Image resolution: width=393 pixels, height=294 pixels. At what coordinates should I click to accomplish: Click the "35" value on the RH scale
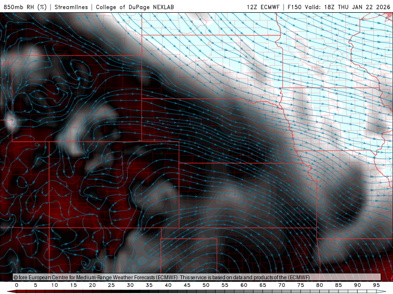click(149, 285)
